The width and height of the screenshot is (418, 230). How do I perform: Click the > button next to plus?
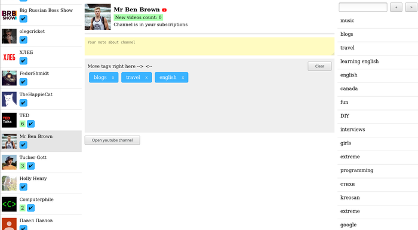click(411, 7)
